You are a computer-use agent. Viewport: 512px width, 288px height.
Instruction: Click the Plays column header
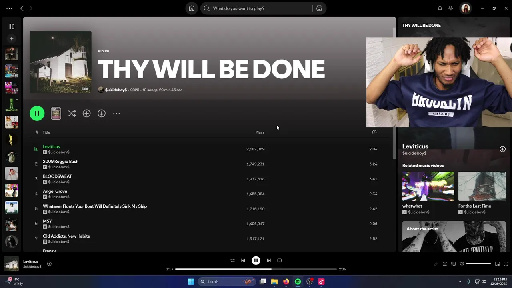click(260, 132)
